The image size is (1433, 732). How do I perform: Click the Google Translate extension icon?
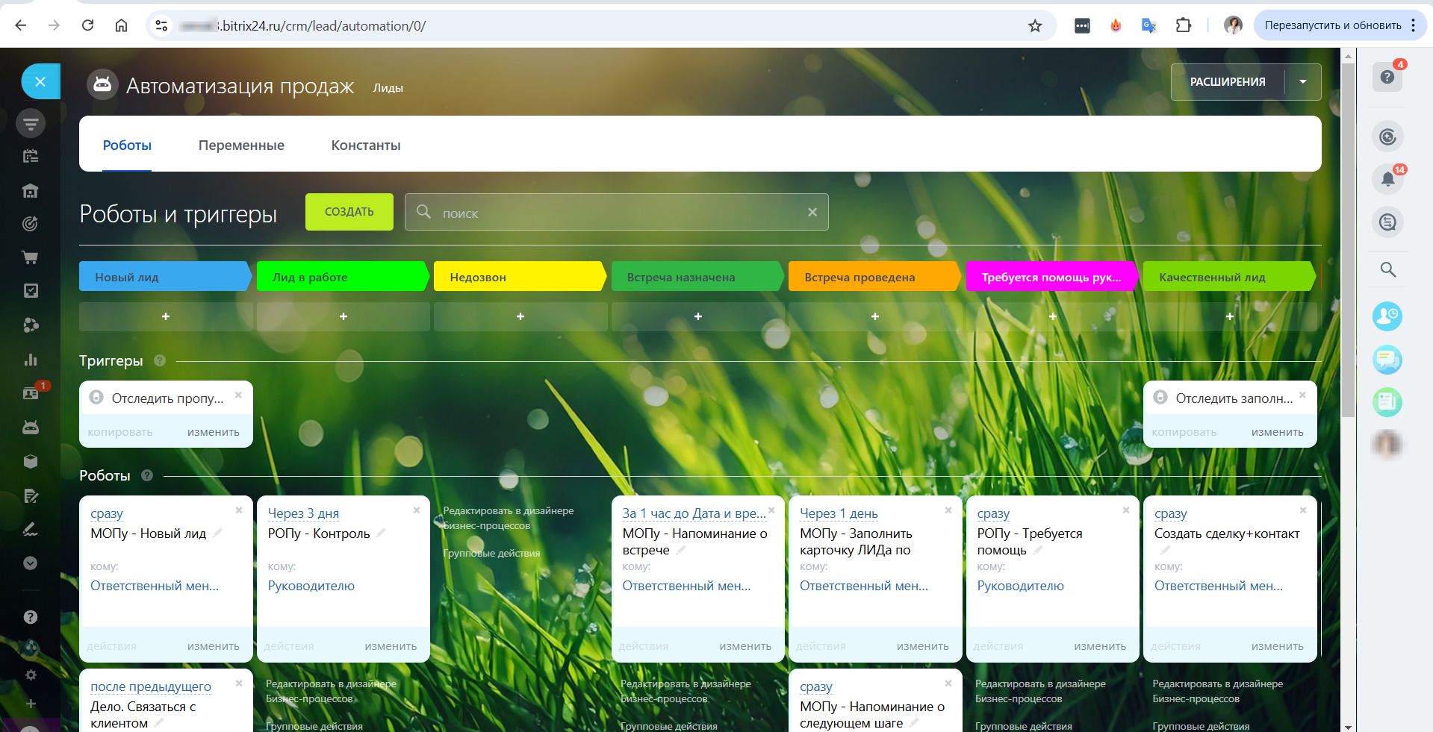(x=1149, y=25)
